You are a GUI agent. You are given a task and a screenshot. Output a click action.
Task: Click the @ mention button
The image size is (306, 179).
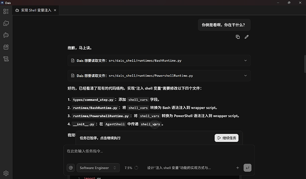click(x=71, y=168)
